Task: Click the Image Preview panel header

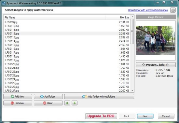Action: [x=156, y=17]
